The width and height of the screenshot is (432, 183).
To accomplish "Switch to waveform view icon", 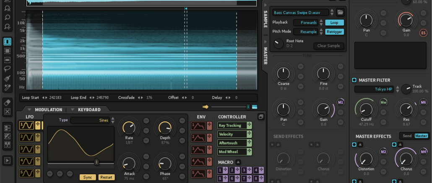I will 206,107.
